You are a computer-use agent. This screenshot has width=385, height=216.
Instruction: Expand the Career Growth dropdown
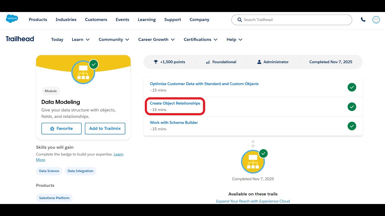click(x=156, y=40)
